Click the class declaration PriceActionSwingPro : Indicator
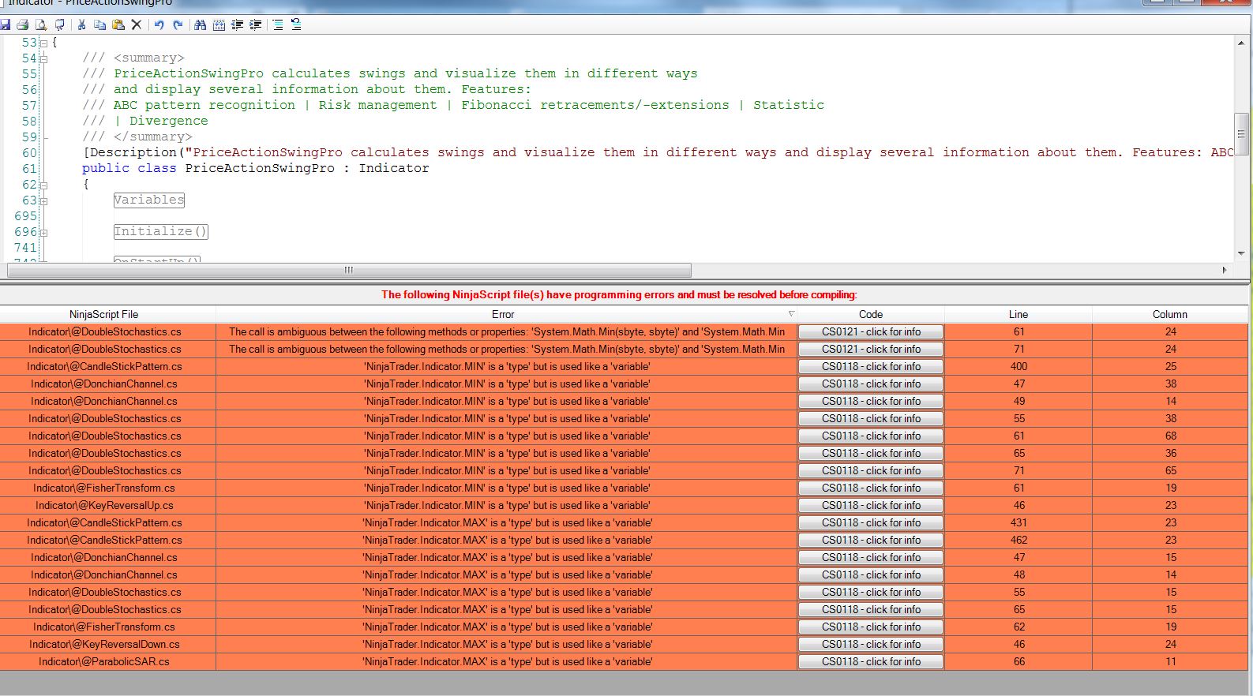The image size is (1253, 696). [256, 168]
